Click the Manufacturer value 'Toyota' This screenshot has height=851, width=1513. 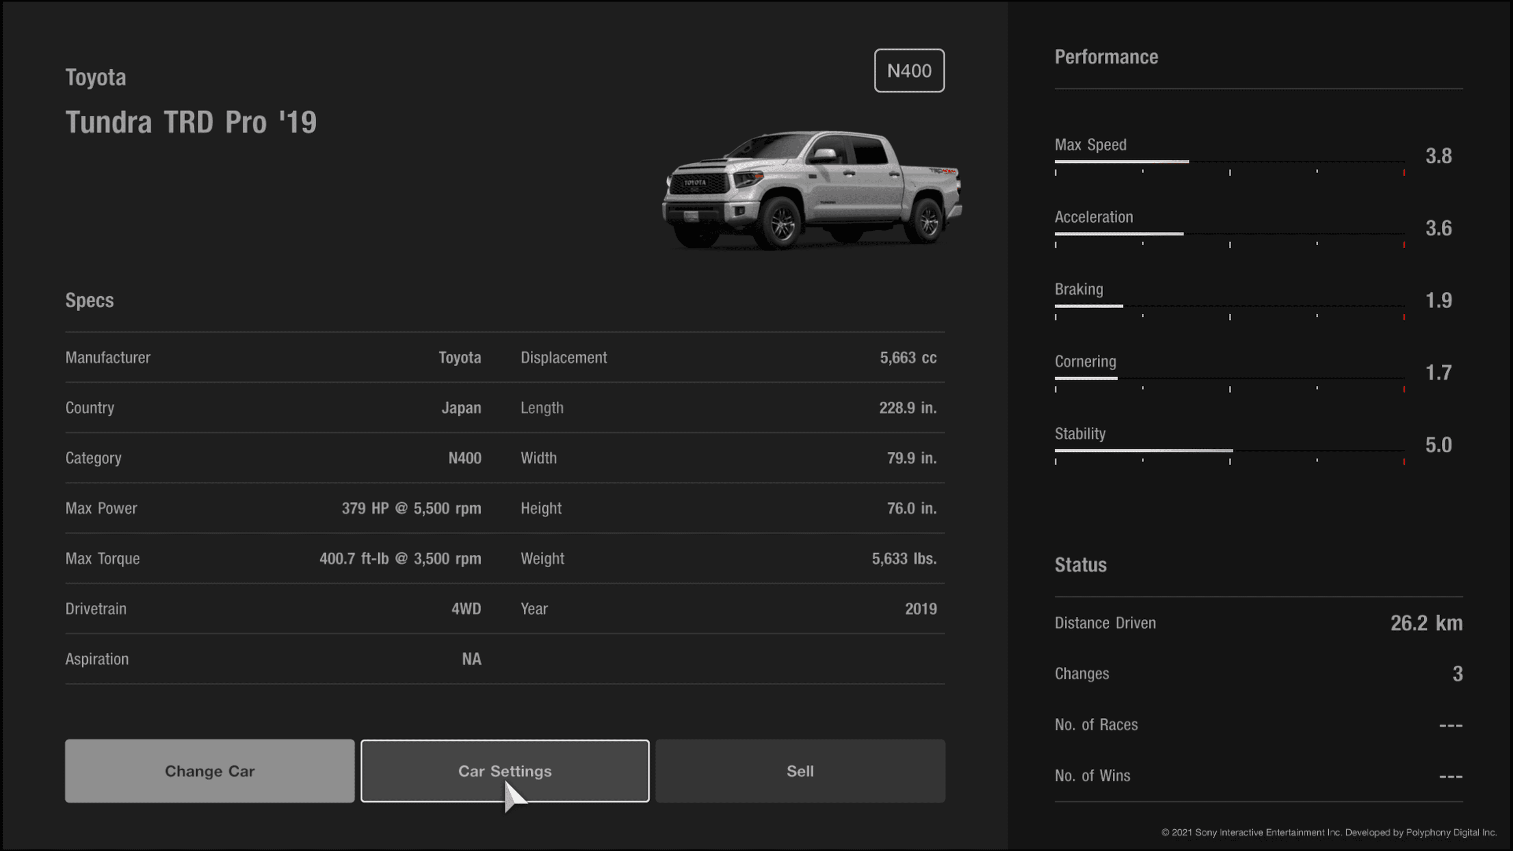460,358
